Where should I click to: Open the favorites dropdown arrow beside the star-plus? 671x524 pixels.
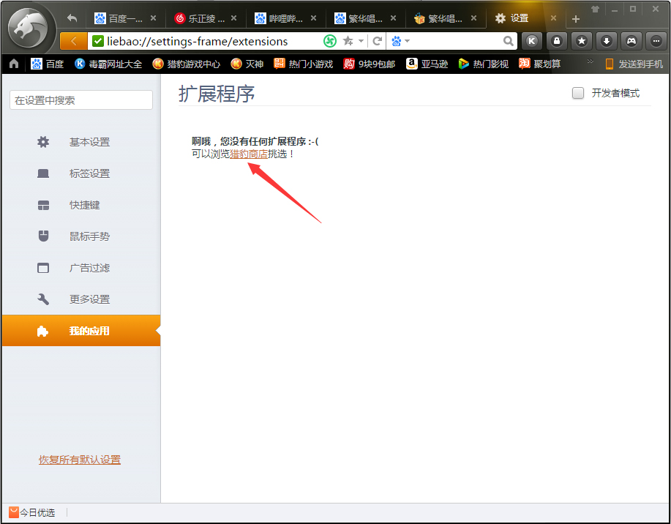coord(359,41)
